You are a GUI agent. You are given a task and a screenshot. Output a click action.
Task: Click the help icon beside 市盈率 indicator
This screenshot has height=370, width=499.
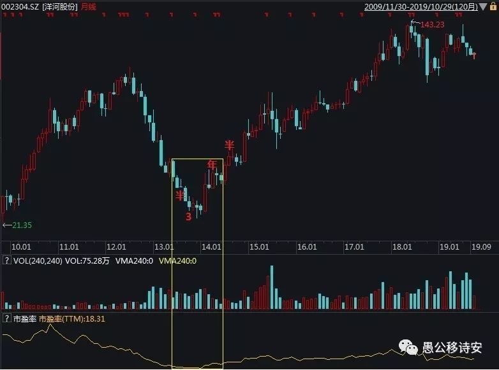(6, 318)
